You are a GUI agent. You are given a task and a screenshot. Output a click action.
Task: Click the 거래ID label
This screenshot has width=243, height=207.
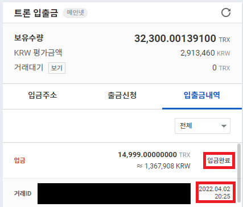tap(23, 193)
